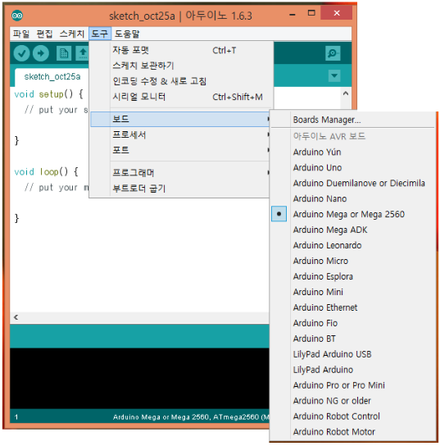Expand the 프로그래머 submenu

(180, 173)
